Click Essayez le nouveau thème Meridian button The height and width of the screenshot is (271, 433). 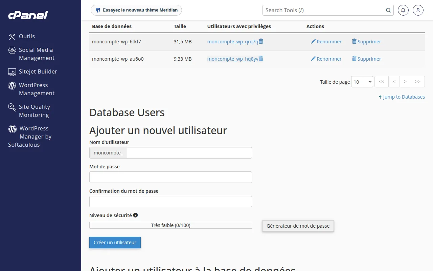tap(136, 10)
